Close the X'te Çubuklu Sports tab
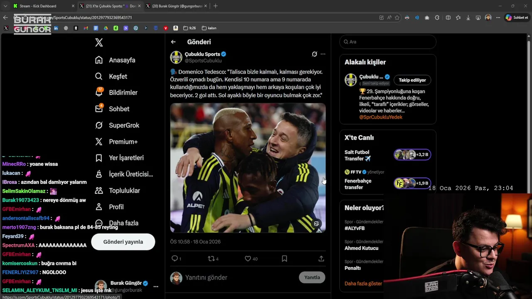The image size is (532, 299). pos(139,6)
